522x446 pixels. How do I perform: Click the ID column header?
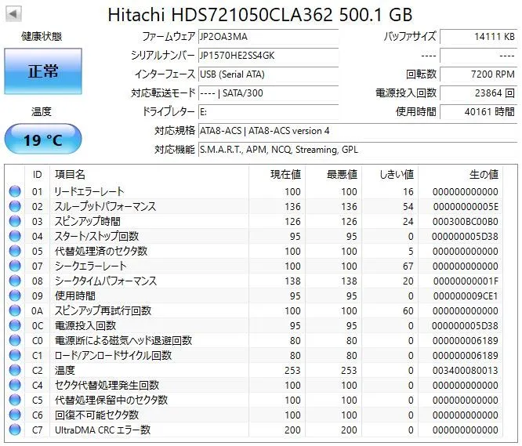38,175
